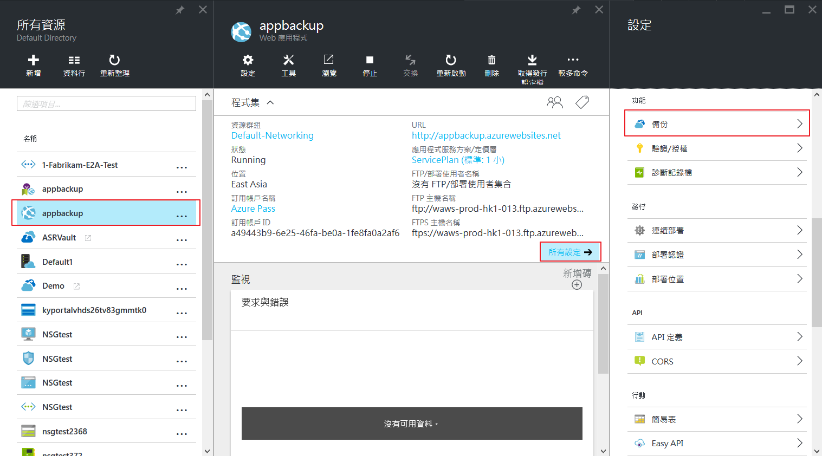The image size is (822, 456).
Task: Click settings blade scrollbar thumb
Action: point(817,272)
